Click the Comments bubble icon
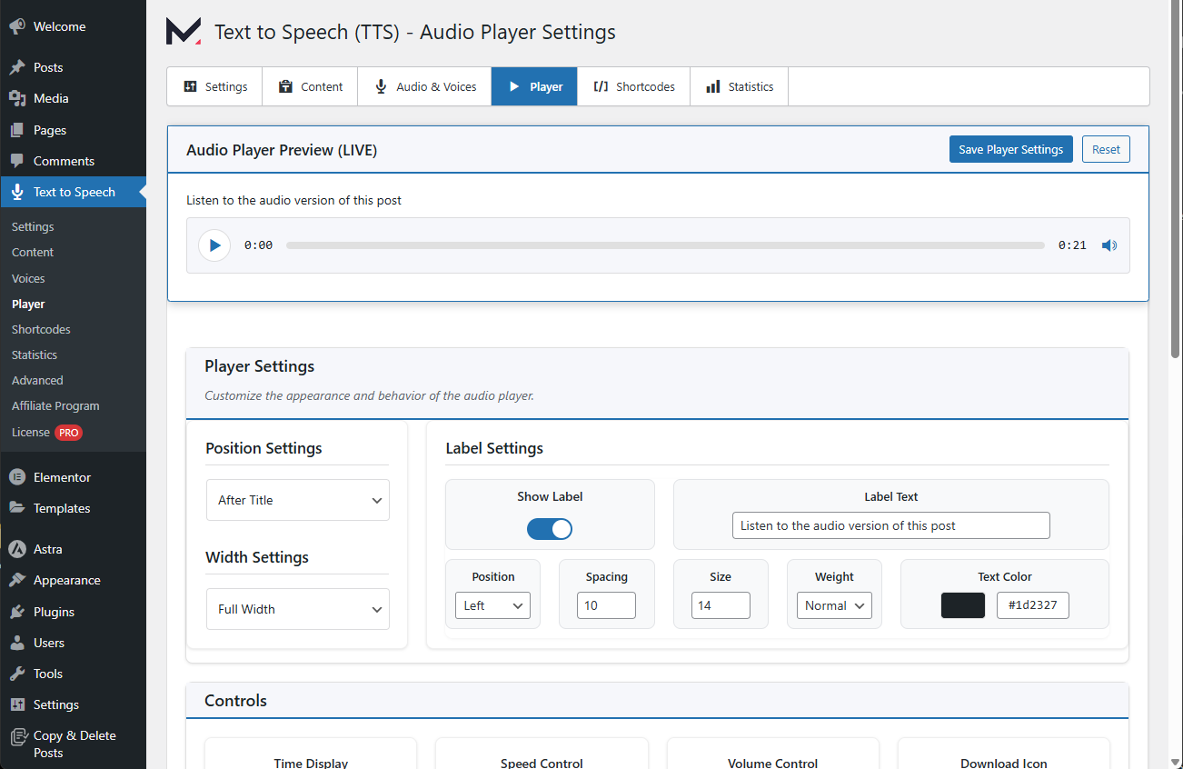Image resolution: width=1183 pixels, height=769 pixels. pos(17,161)
